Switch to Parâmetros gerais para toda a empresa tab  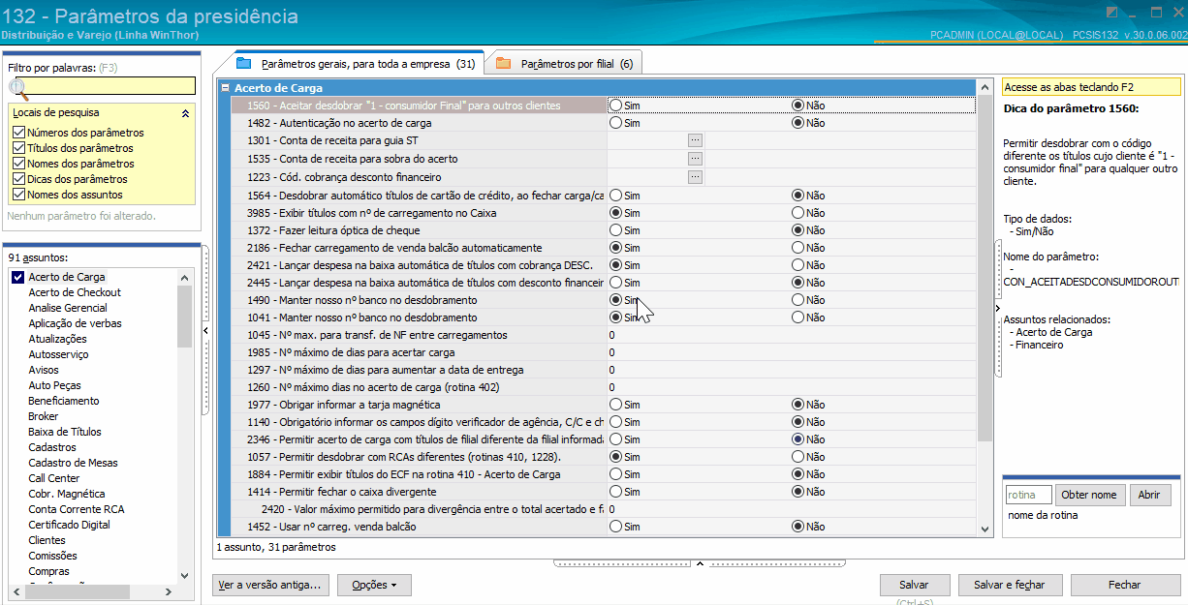pyautogui.click(x=355, y=64)
